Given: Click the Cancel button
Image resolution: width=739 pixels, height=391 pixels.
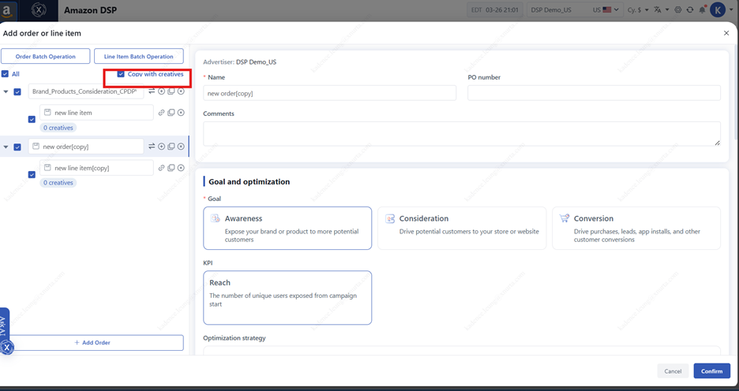Looking at the screenshot, I should (673, 371).
